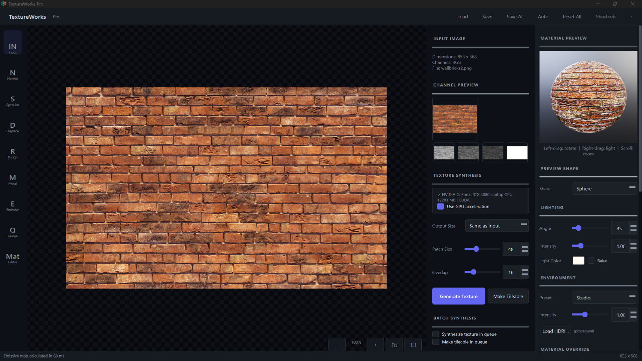642x361 pixels.
Task: Switch to the Displace channel
Action: [x=12, y=127]
